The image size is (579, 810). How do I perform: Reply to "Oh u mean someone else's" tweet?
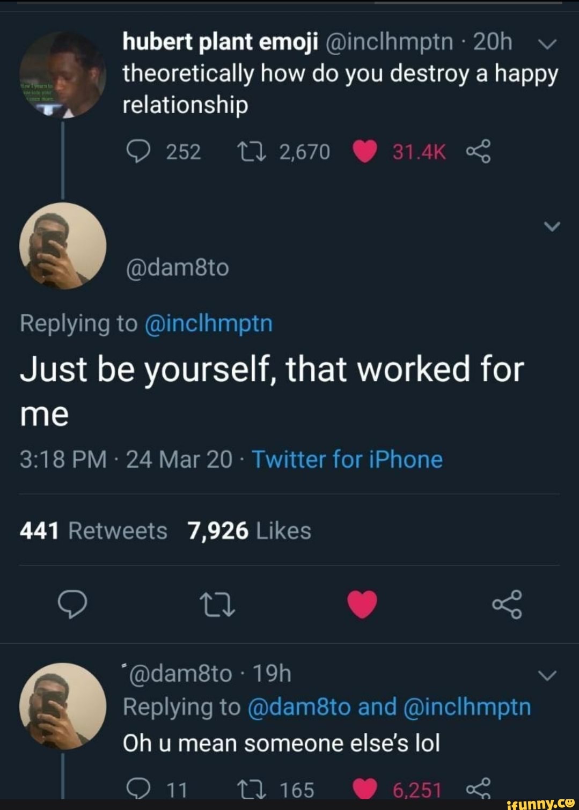pos(137,789)
